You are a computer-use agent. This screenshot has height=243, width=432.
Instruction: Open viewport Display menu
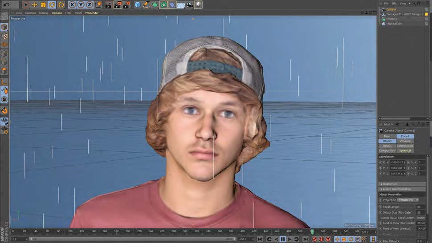coord(44,13)
